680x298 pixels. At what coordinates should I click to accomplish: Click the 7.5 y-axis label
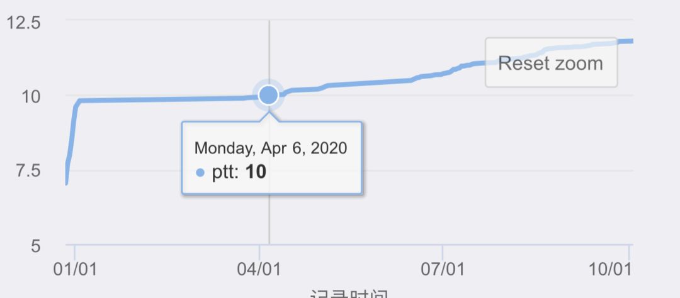point(28,171)
